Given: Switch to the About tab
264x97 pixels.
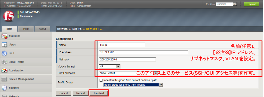Looking at the screenshot, I should 42,29.
